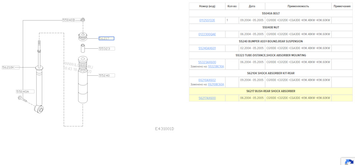Image resolution: width=355 pixels, height=165 pixels.
Task: Click '55323 TUBE-DISTANCE,SHOCK ABSORBER MOUNTING' row
Action: [x=271, y=55]
